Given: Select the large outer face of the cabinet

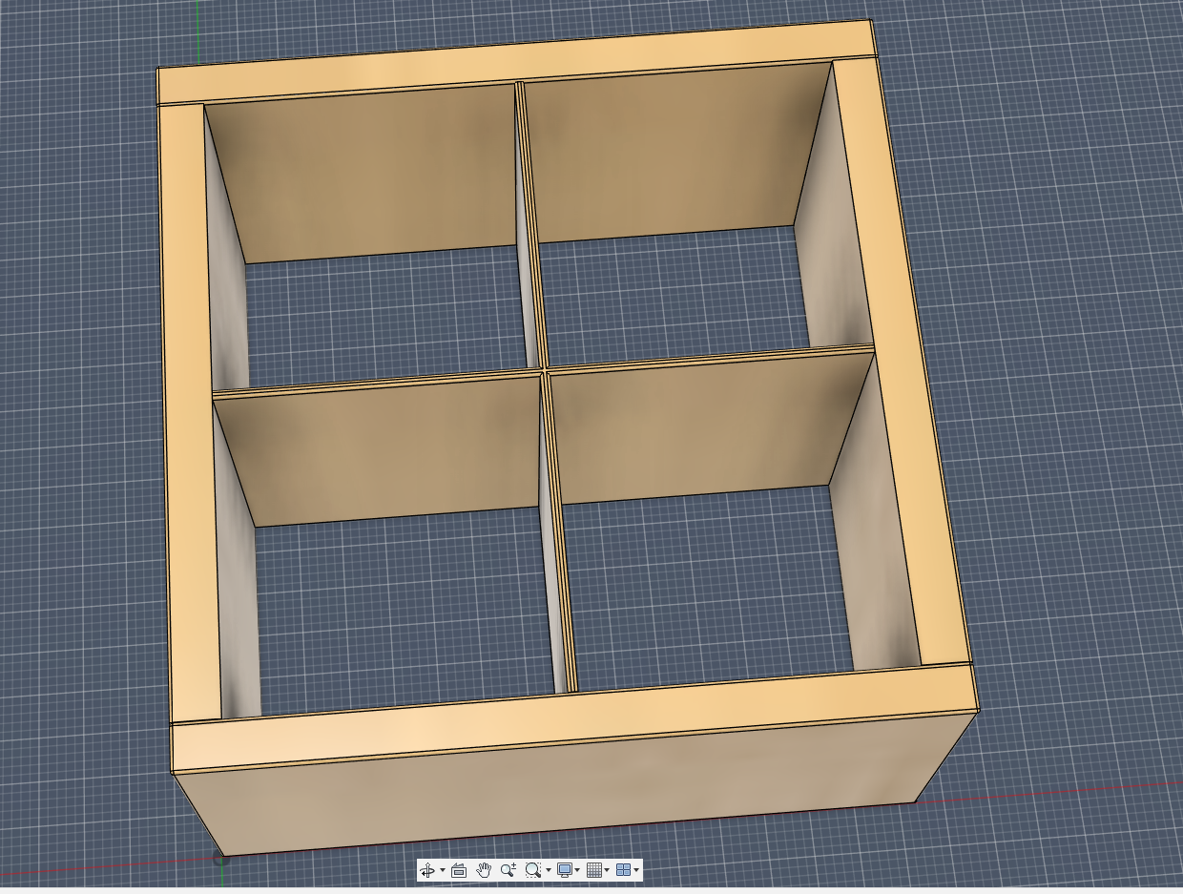Looking at the screenshot, I should click(563, 792).
